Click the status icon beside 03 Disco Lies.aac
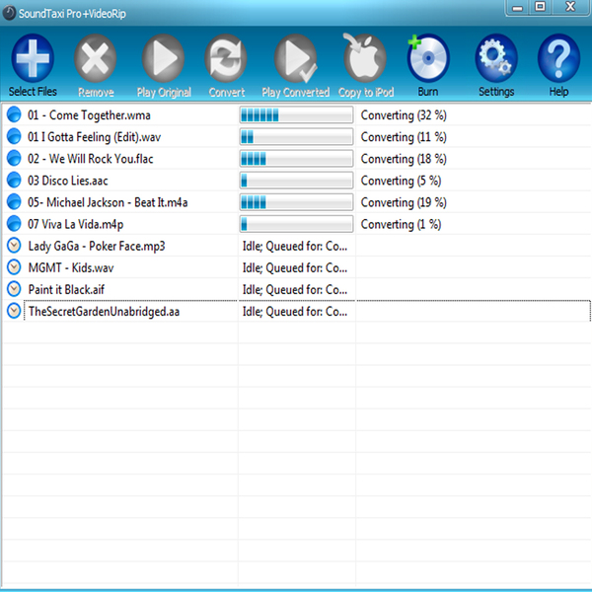 click(14, 181)
